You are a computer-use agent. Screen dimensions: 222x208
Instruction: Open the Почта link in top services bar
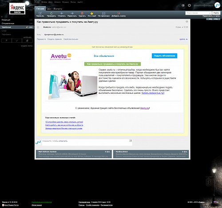coord(44,2)
